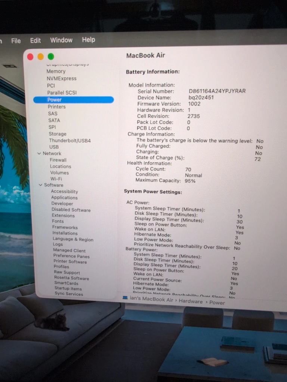Open the Edit menu
Screen dimensions: 287x382
pyautogui.click(x=35, y=40)
